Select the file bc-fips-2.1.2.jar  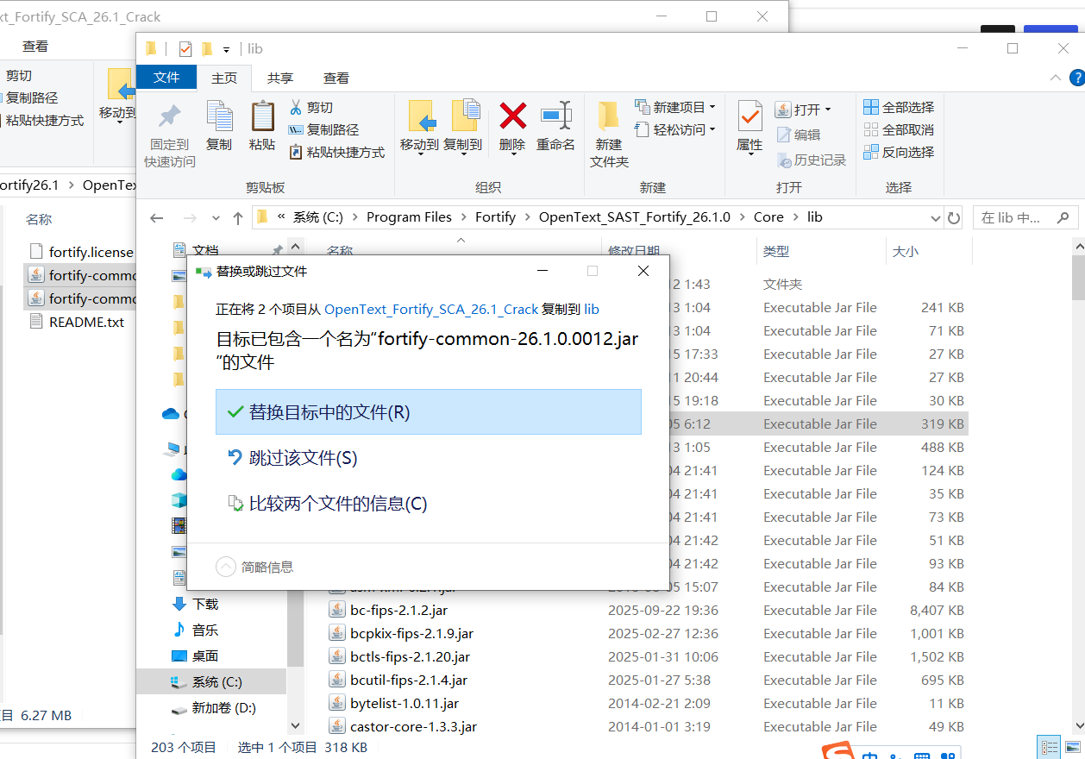[x=398, y=610]
